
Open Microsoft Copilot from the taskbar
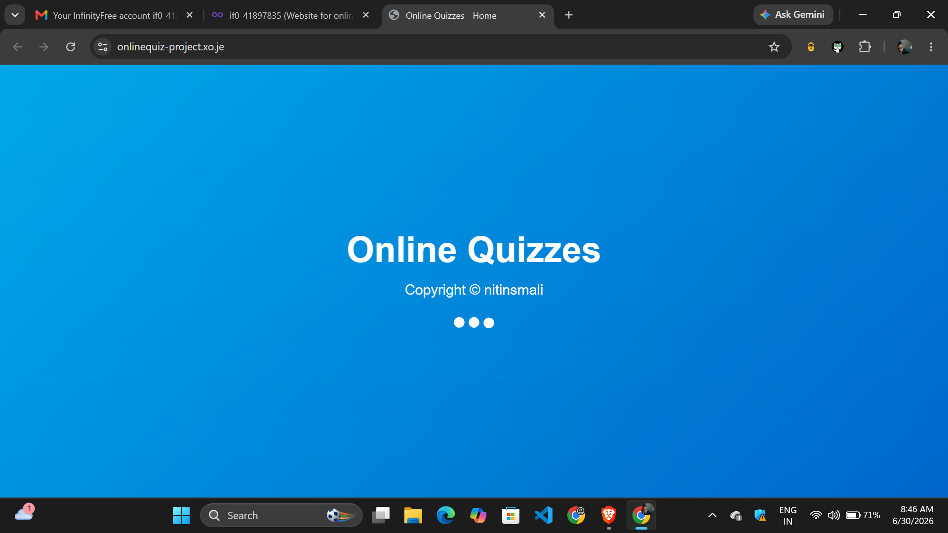tap(478, 516)
